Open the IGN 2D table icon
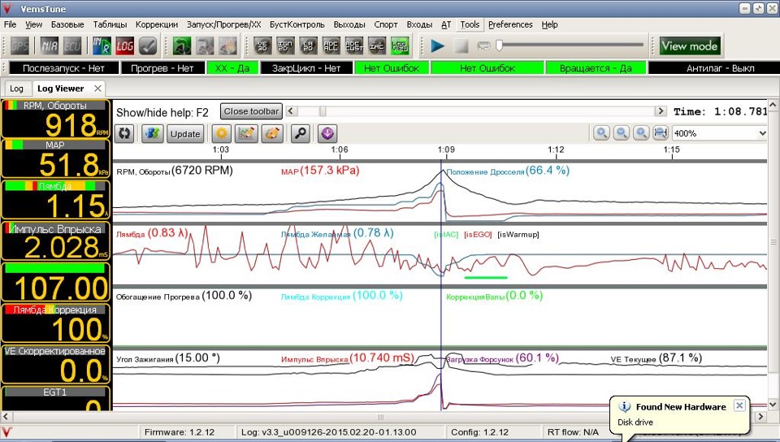This screenshot has width=780, height=442. (x=285, y=46)
